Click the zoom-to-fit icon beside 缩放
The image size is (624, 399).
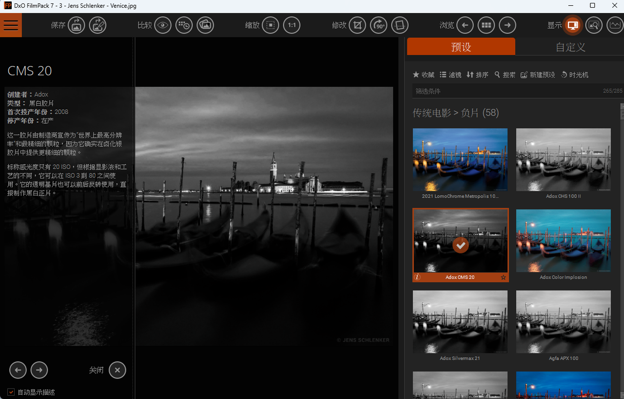pyautogui.click(x=271, y=25)
